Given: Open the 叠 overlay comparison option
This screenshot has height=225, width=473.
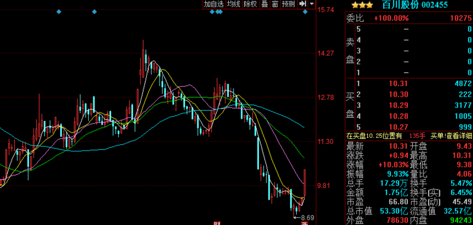Looking at the screenshot, I should tap(264, 4).
